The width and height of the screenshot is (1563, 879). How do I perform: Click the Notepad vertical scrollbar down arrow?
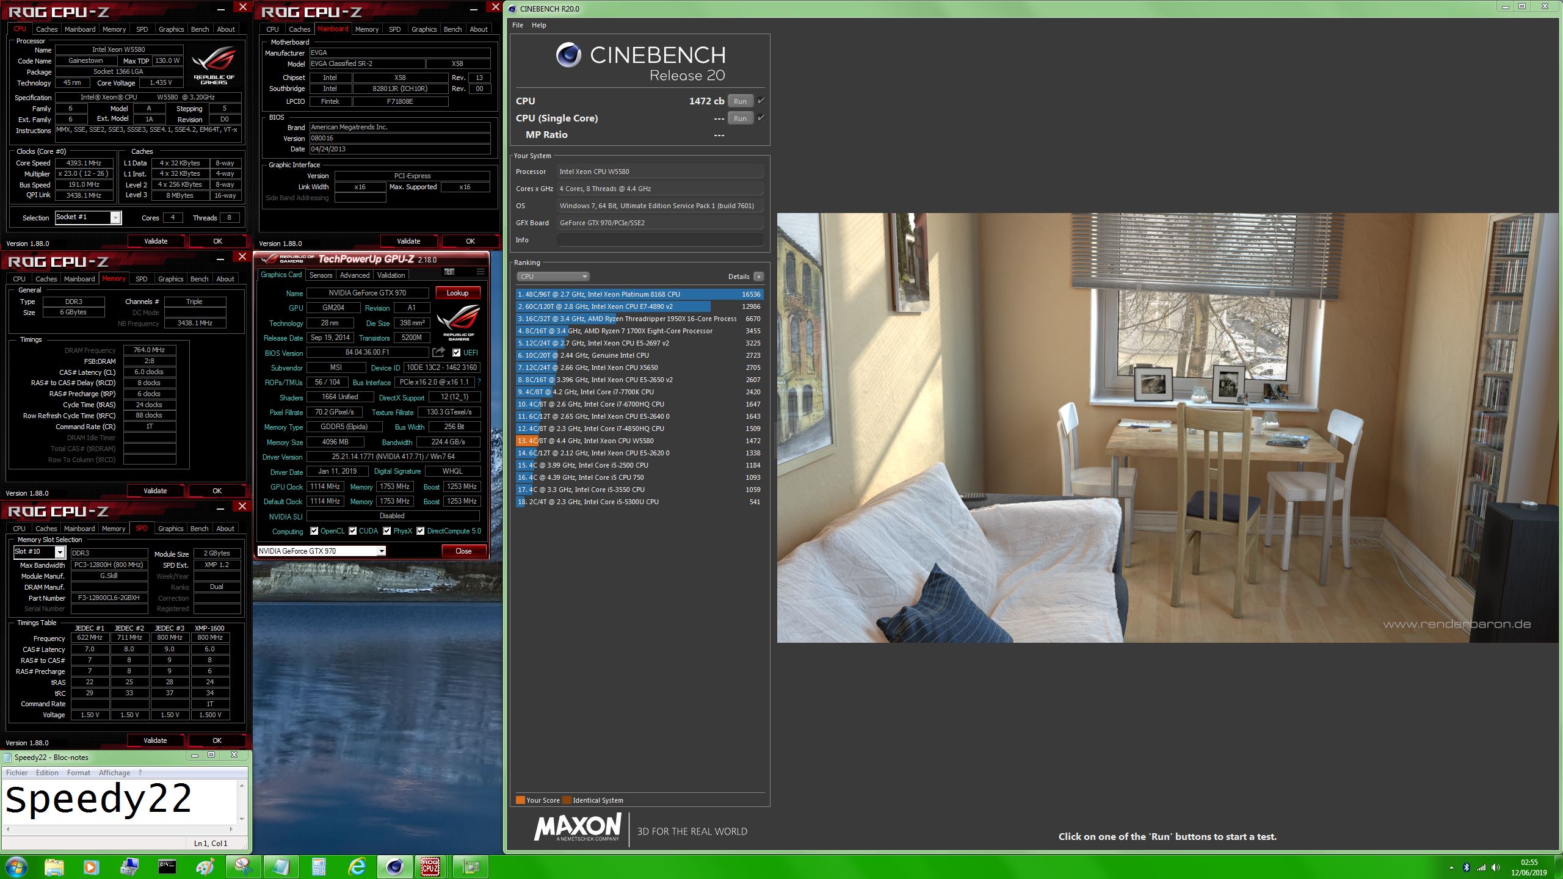(x=242, y=819)
